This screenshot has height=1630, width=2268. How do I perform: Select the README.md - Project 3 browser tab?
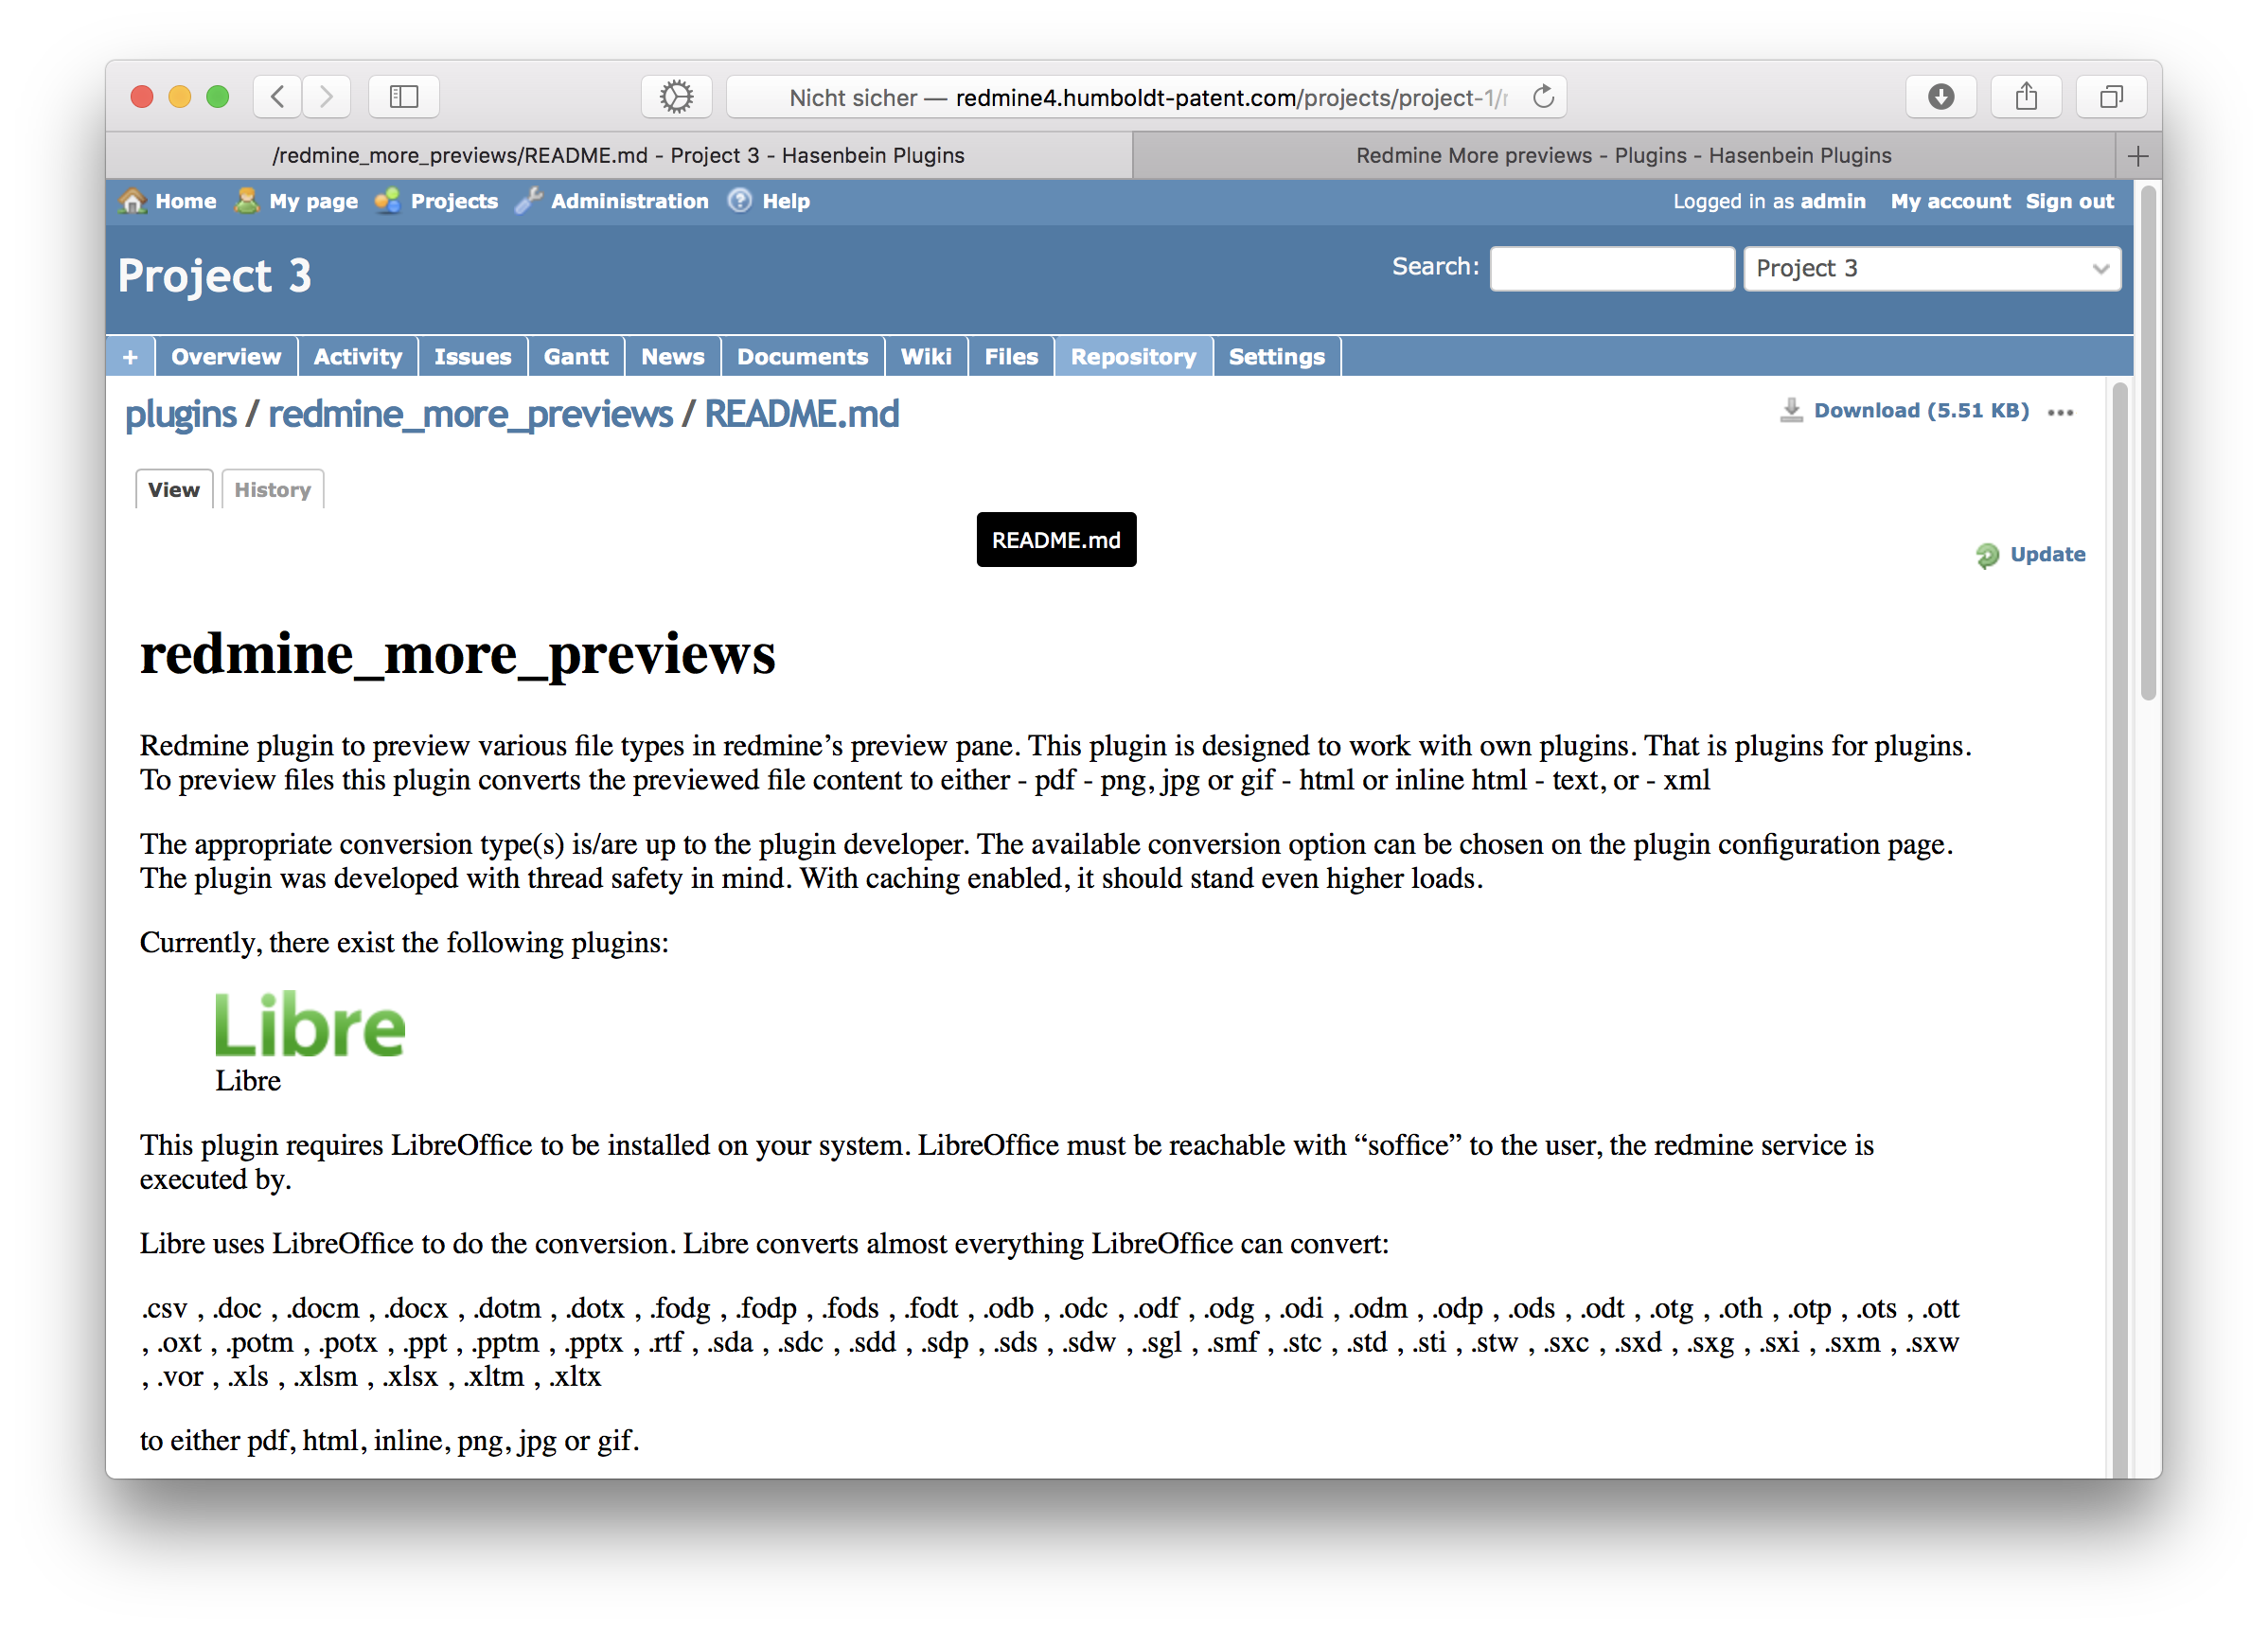pos(619,156)
